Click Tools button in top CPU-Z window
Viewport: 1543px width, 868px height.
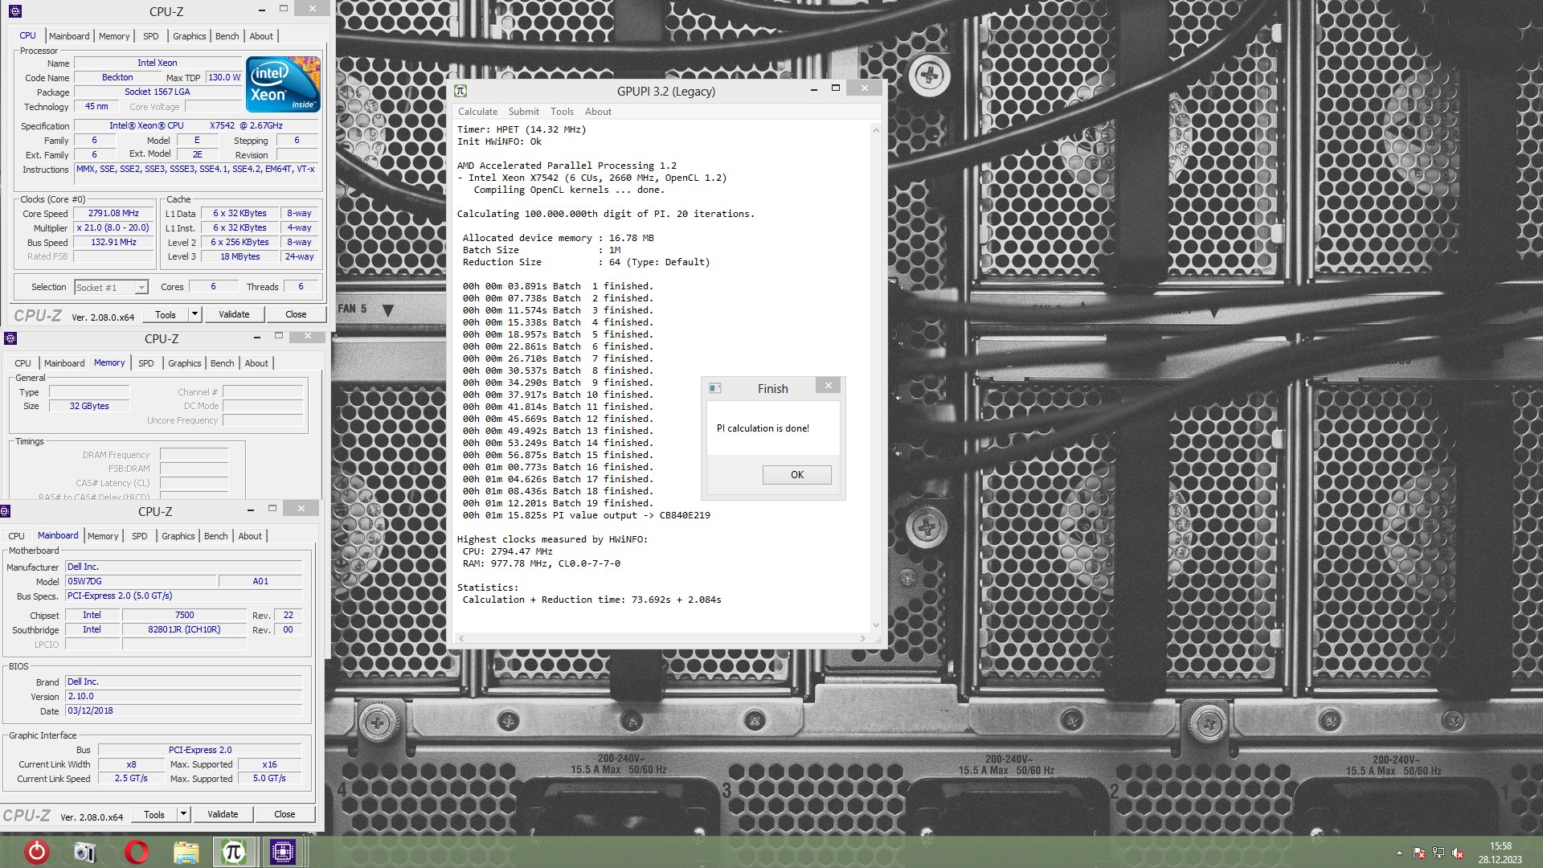[x=166, y=314]
